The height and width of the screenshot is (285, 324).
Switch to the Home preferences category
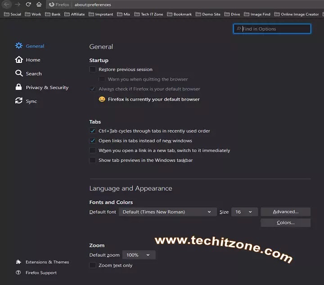pos(33,60)
